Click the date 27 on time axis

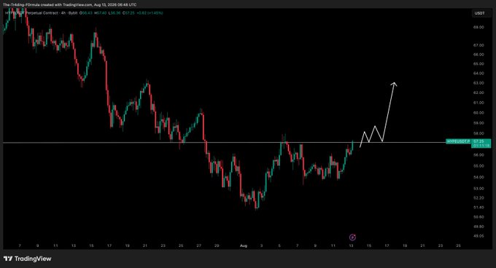(198, 245)
